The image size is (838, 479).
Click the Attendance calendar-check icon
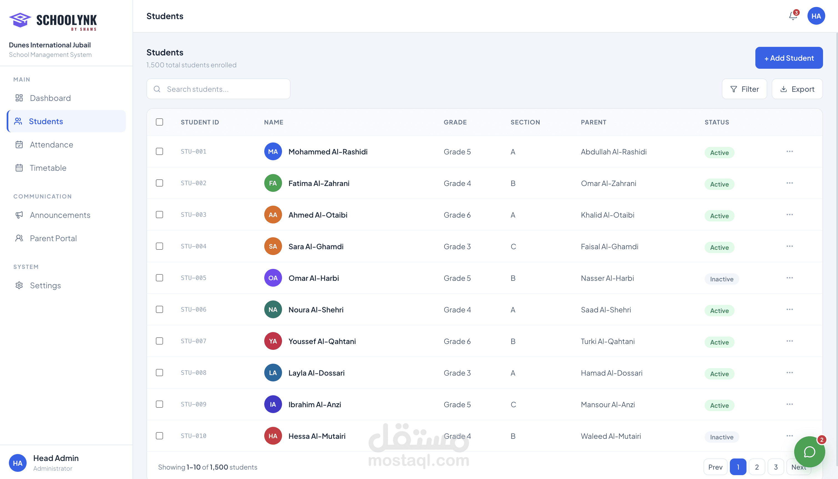pos(19,144)
